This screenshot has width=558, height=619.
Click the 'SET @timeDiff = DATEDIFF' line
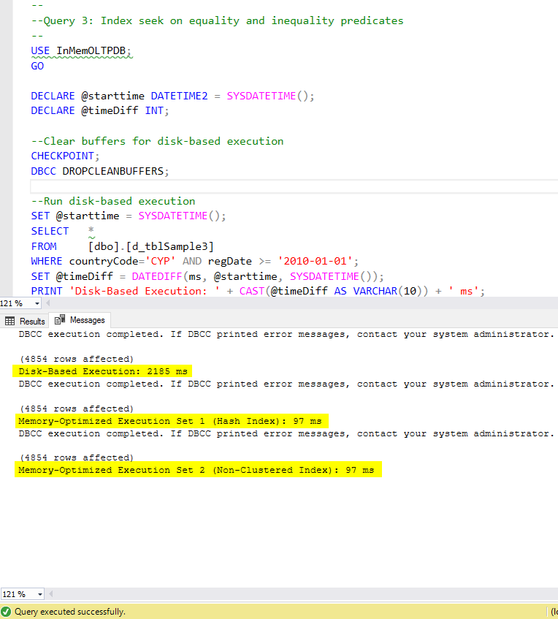[x=207, y=276]
